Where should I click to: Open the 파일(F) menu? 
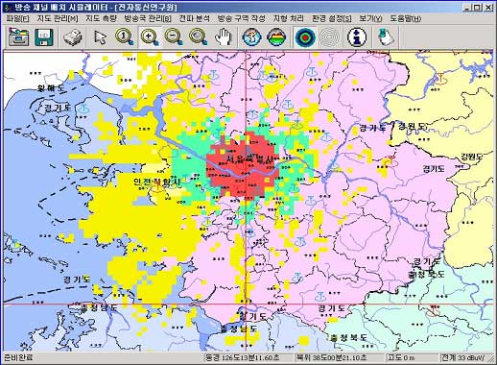click(18, 18)
